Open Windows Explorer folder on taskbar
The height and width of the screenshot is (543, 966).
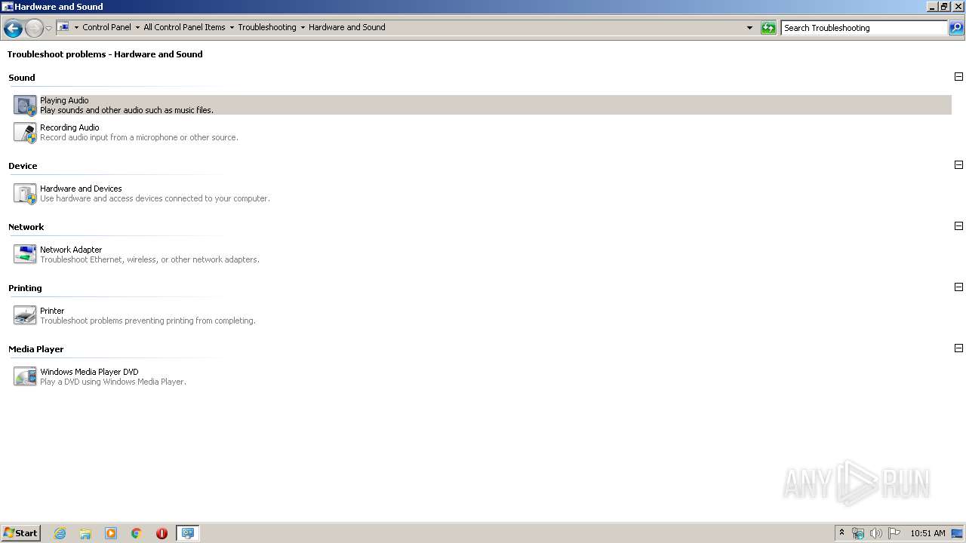(x=85, y=533)
